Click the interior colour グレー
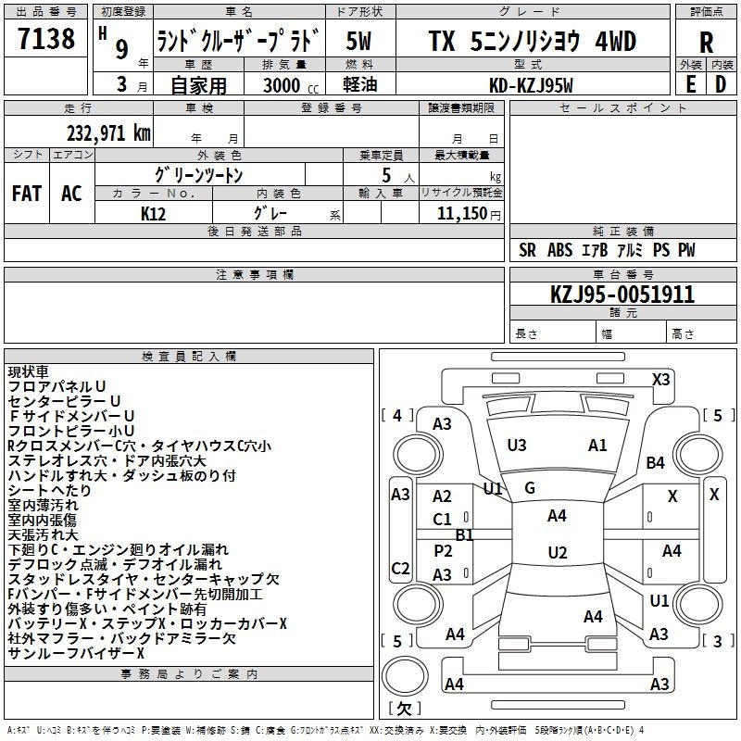 tap(270, 213)
